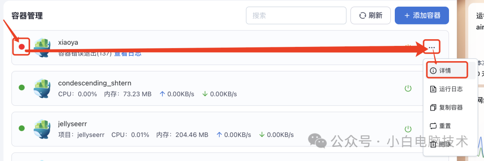Click the copy icon beside 复制容器
The image size is (484, 161).
point(433,107)
